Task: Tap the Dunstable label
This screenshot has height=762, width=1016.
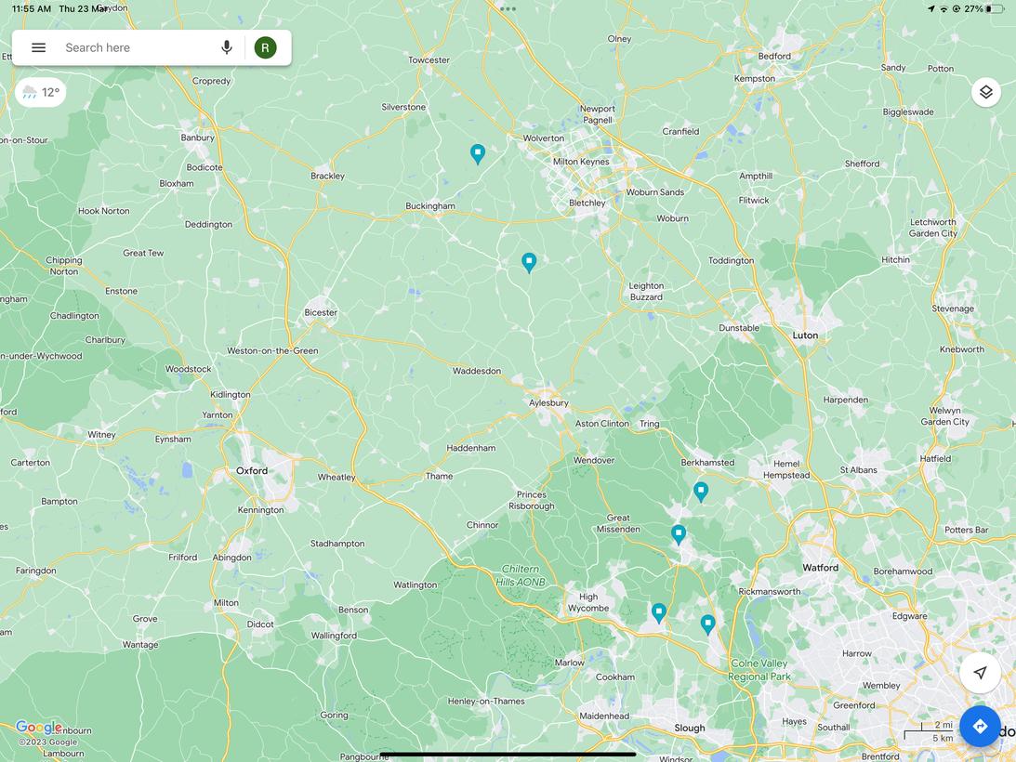Action: (x=739, y=328)
